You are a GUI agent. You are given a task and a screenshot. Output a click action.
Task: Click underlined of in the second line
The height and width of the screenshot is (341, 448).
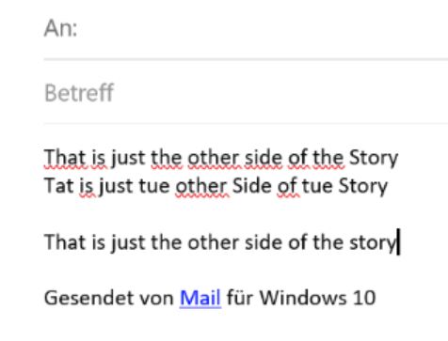tap(288, 186)
